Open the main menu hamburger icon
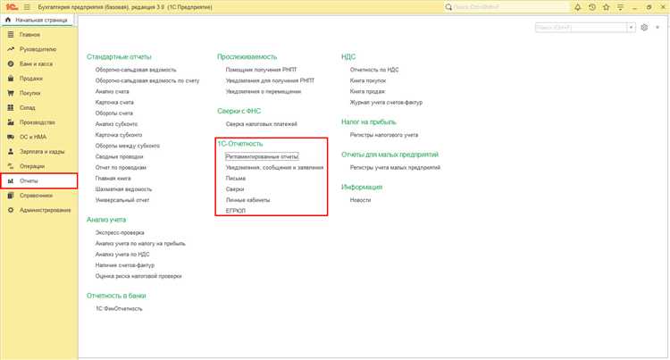Viewport: 670px width, 360px height. [26, 6]
